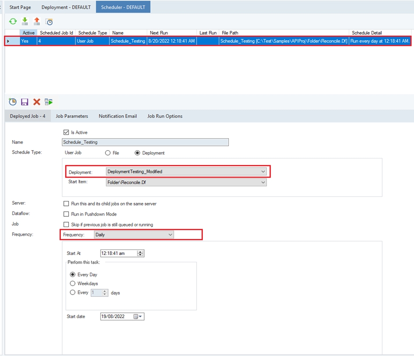Image resolution: width=414 pixels, height=356 pixels.
Task: Select the File schedule type radio button
Action: click(x=108, y=153)
